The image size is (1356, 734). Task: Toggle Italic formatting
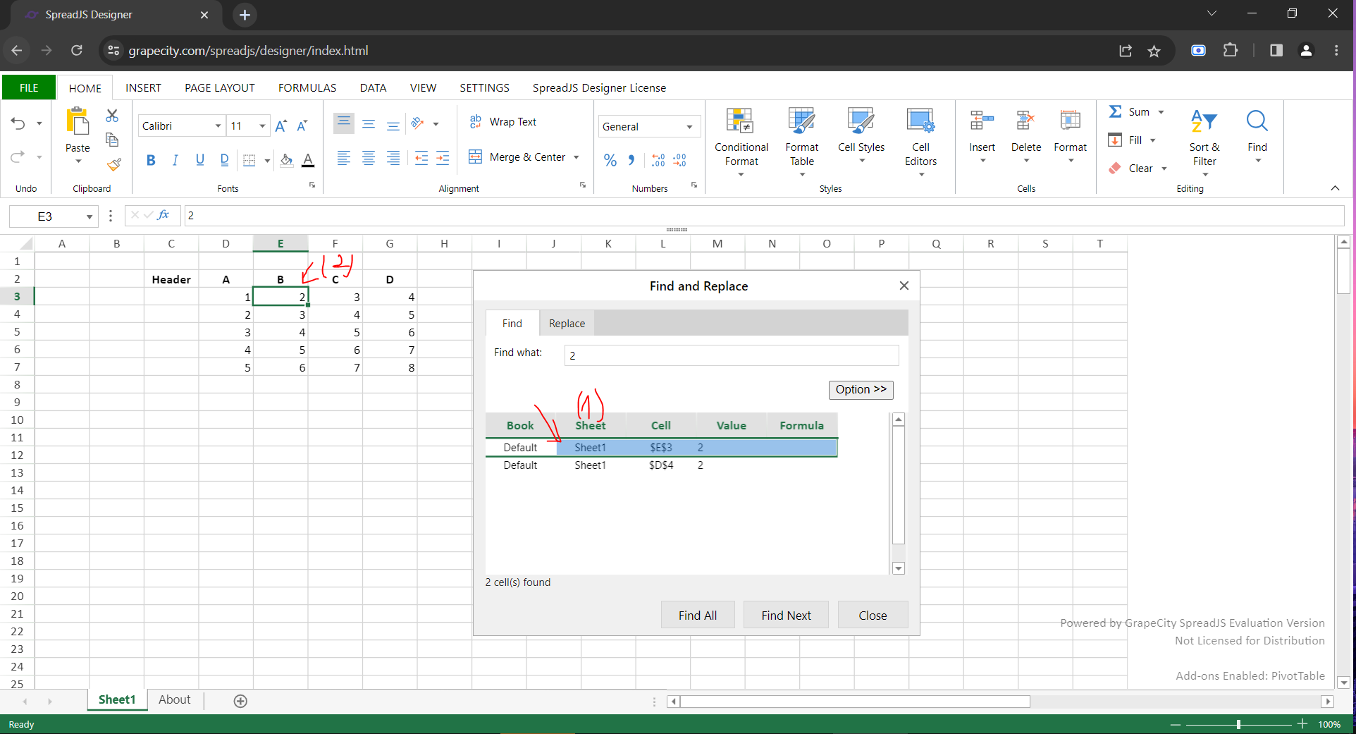(175, 161)
